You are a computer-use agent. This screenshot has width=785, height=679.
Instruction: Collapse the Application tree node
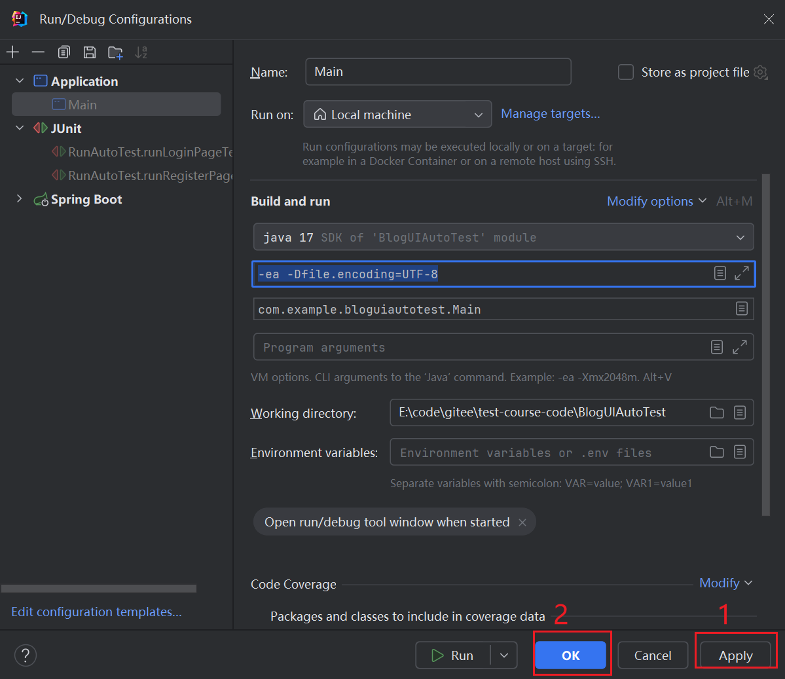coord(20,81)
